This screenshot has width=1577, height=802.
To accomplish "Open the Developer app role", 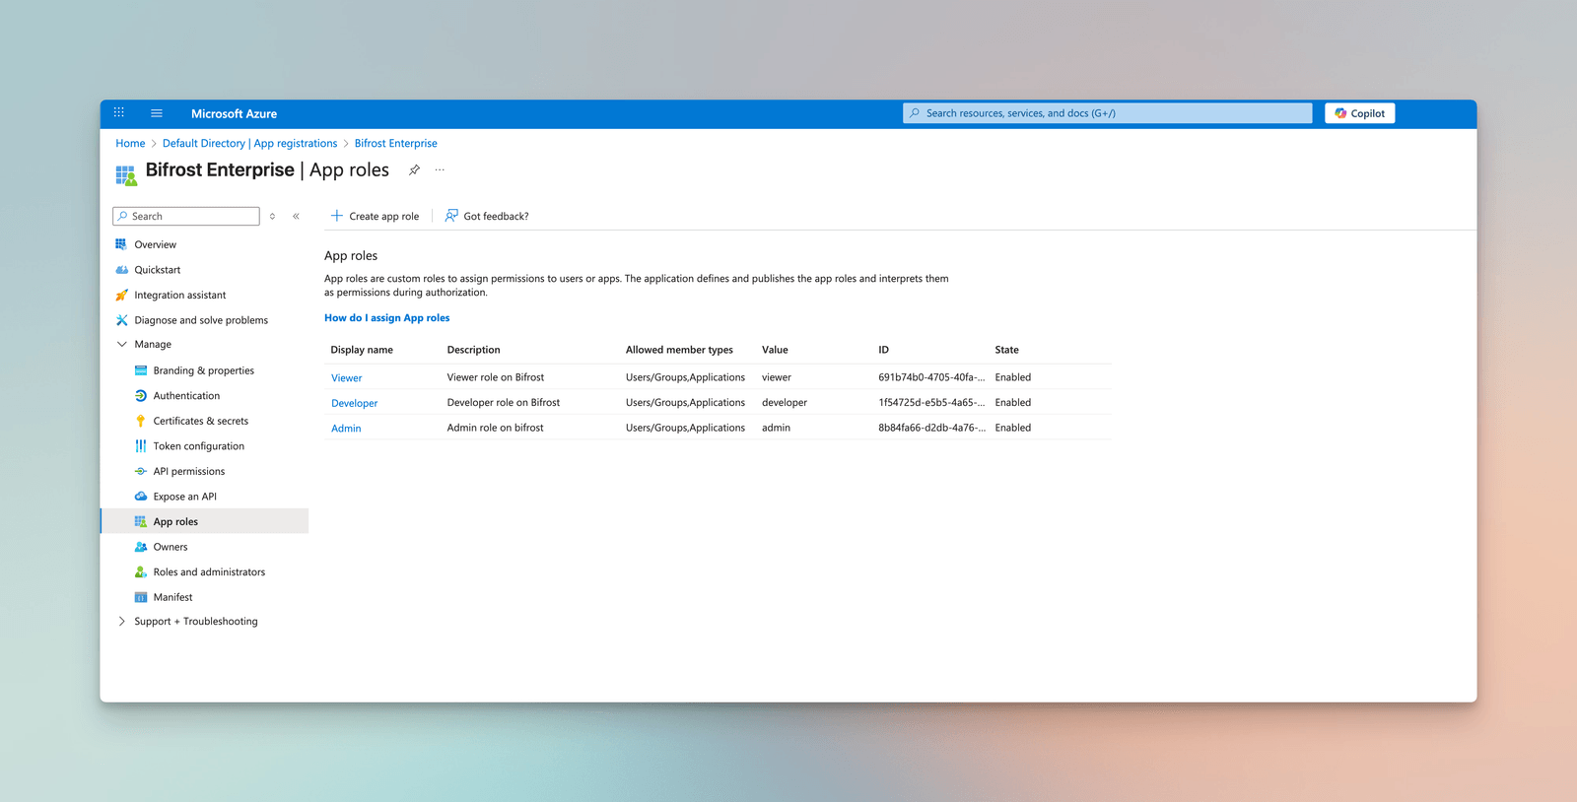I will click(x=354, y=403).
